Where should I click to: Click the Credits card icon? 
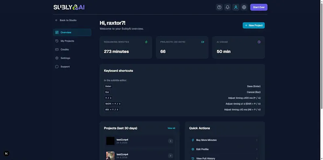coord(57,49)
